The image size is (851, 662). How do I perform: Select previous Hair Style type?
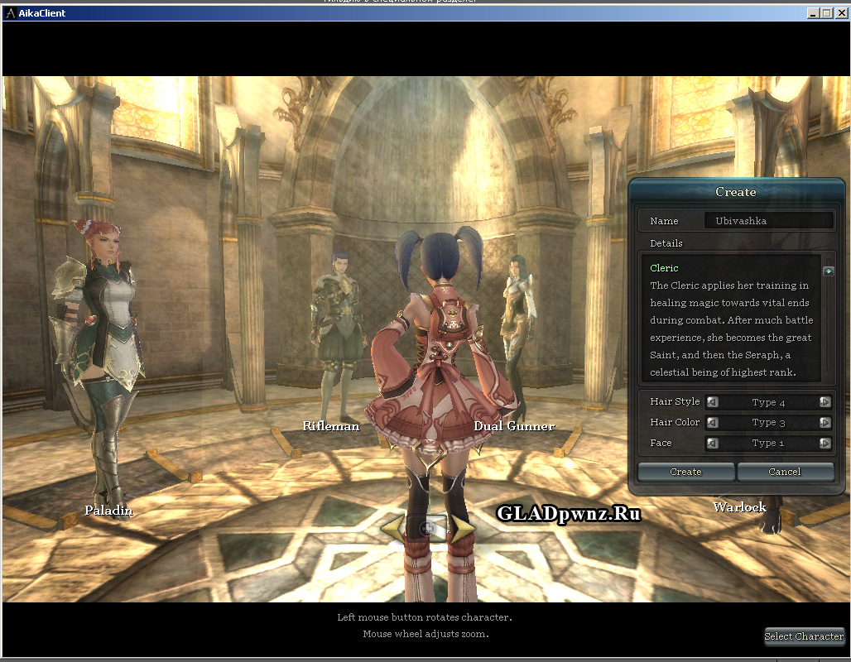pyautogui.click(x=712, y=402)
